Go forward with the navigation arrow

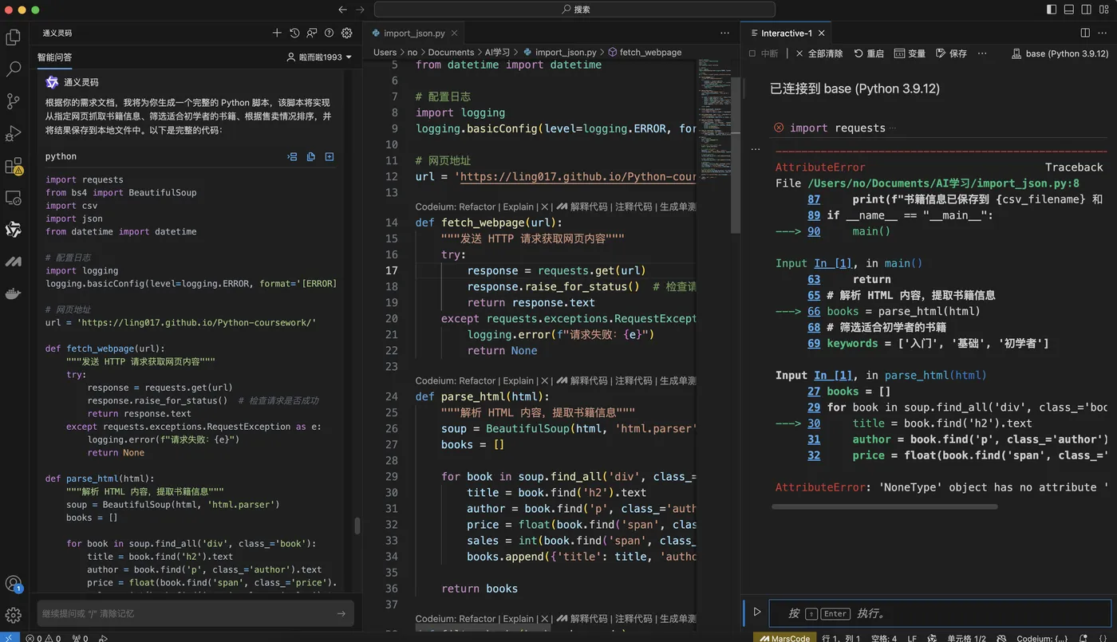360,10
